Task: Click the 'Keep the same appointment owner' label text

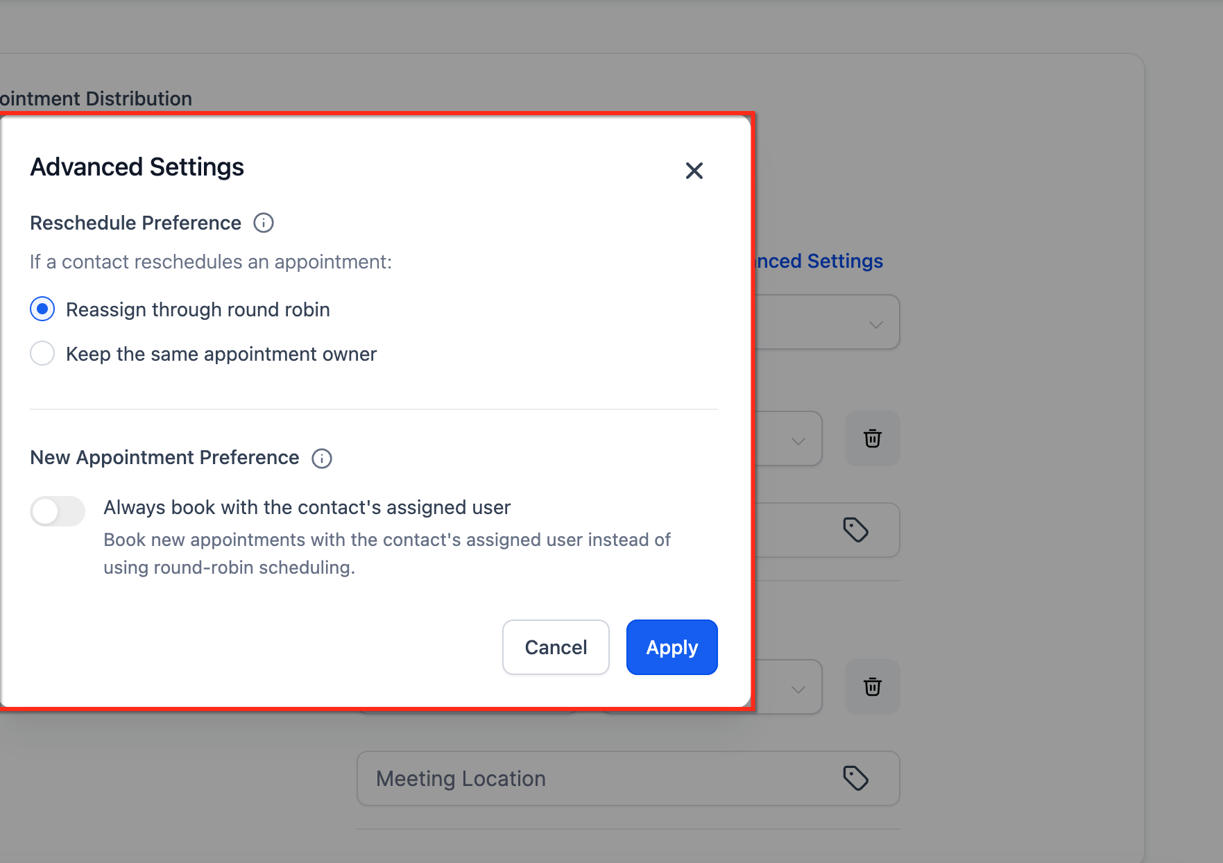Action: 221,354
